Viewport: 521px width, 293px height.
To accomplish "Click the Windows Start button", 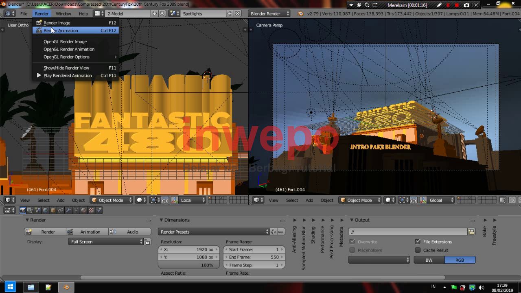I will [10, 287].
